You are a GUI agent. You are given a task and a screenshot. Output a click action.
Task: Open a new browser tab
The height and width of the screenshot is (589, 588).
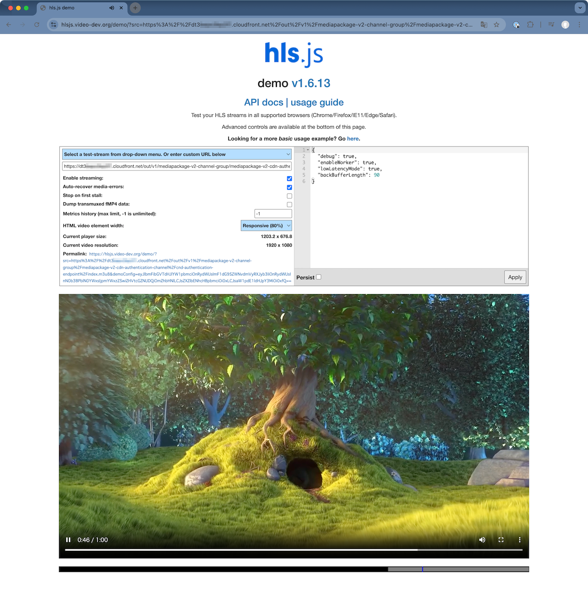click(135, 8)
